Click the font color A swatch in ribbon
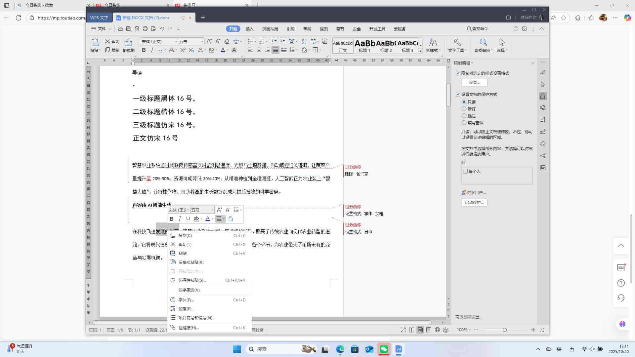The width and height of the screenshot is (635, 357). coord(223,50)
